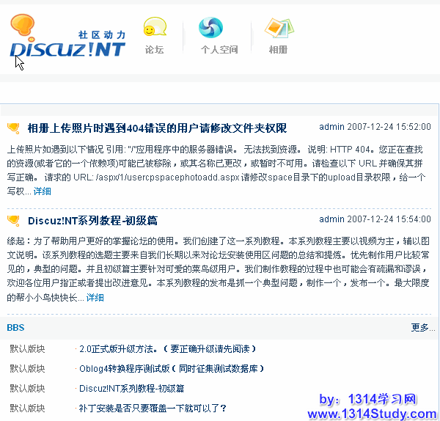The width and height of the screenshot is (440, 421).
Task: Open the 个人空间 navigation item
Action: pos(219,50)
